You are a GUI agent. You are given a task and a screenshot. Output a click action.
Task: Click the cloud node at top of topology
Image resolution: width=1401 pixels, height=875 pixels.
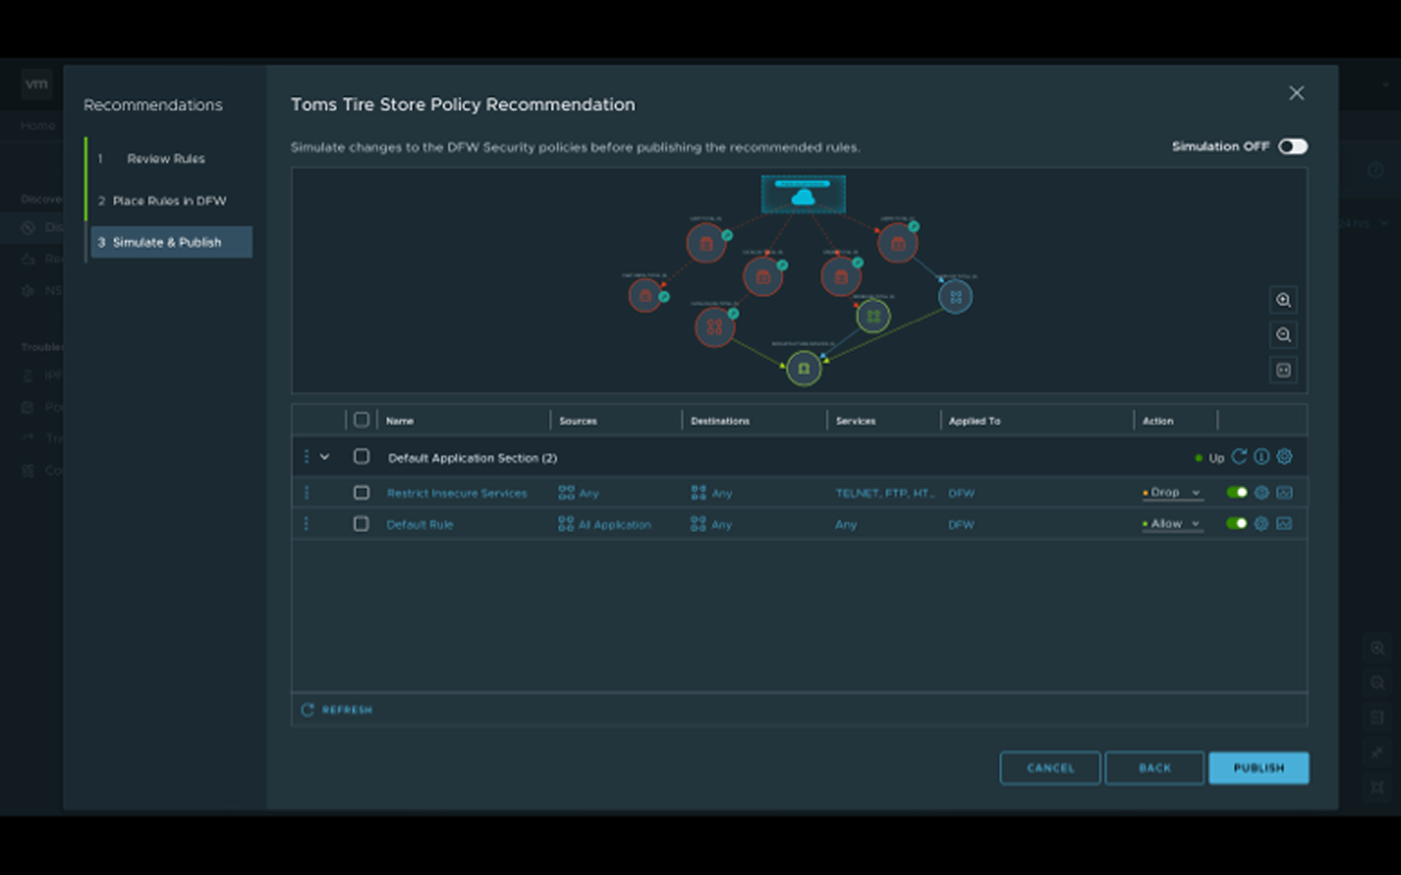tap(803, 195)
